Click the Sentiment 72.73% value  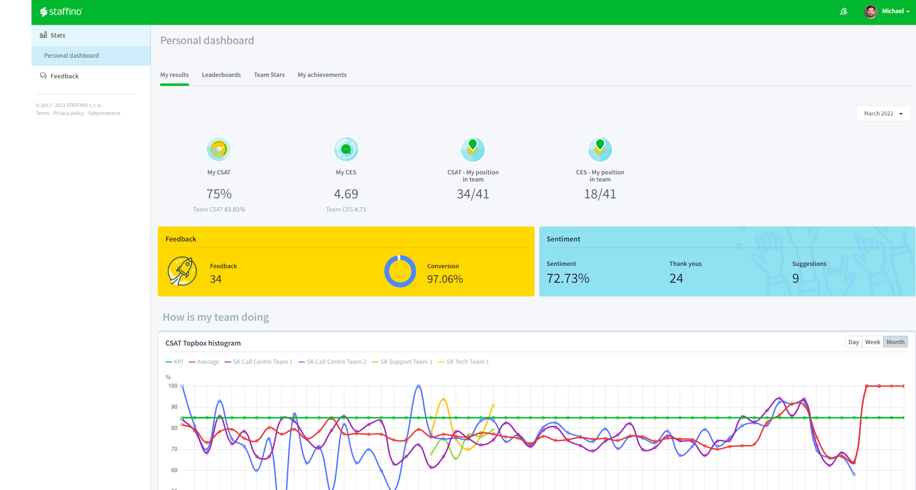[x=568, y=279]
